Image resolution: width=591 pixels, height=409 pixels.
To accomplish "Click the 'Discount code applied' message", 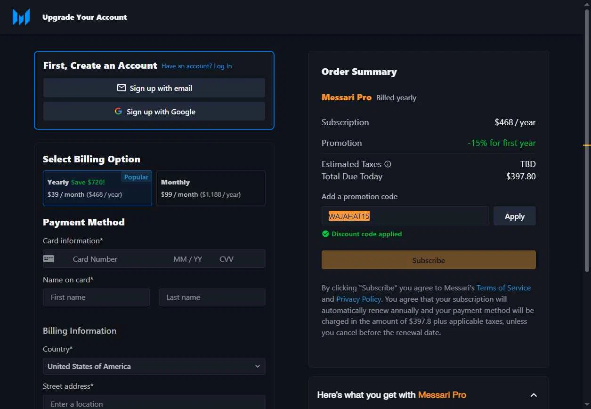I will coord(367,234).
